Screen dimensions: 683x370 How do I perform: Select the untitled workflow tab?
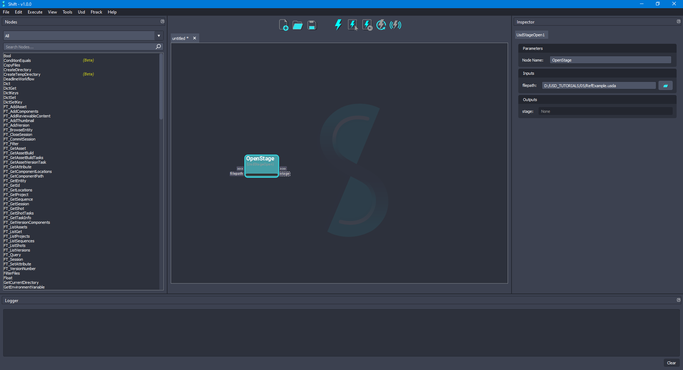[180, 38]
